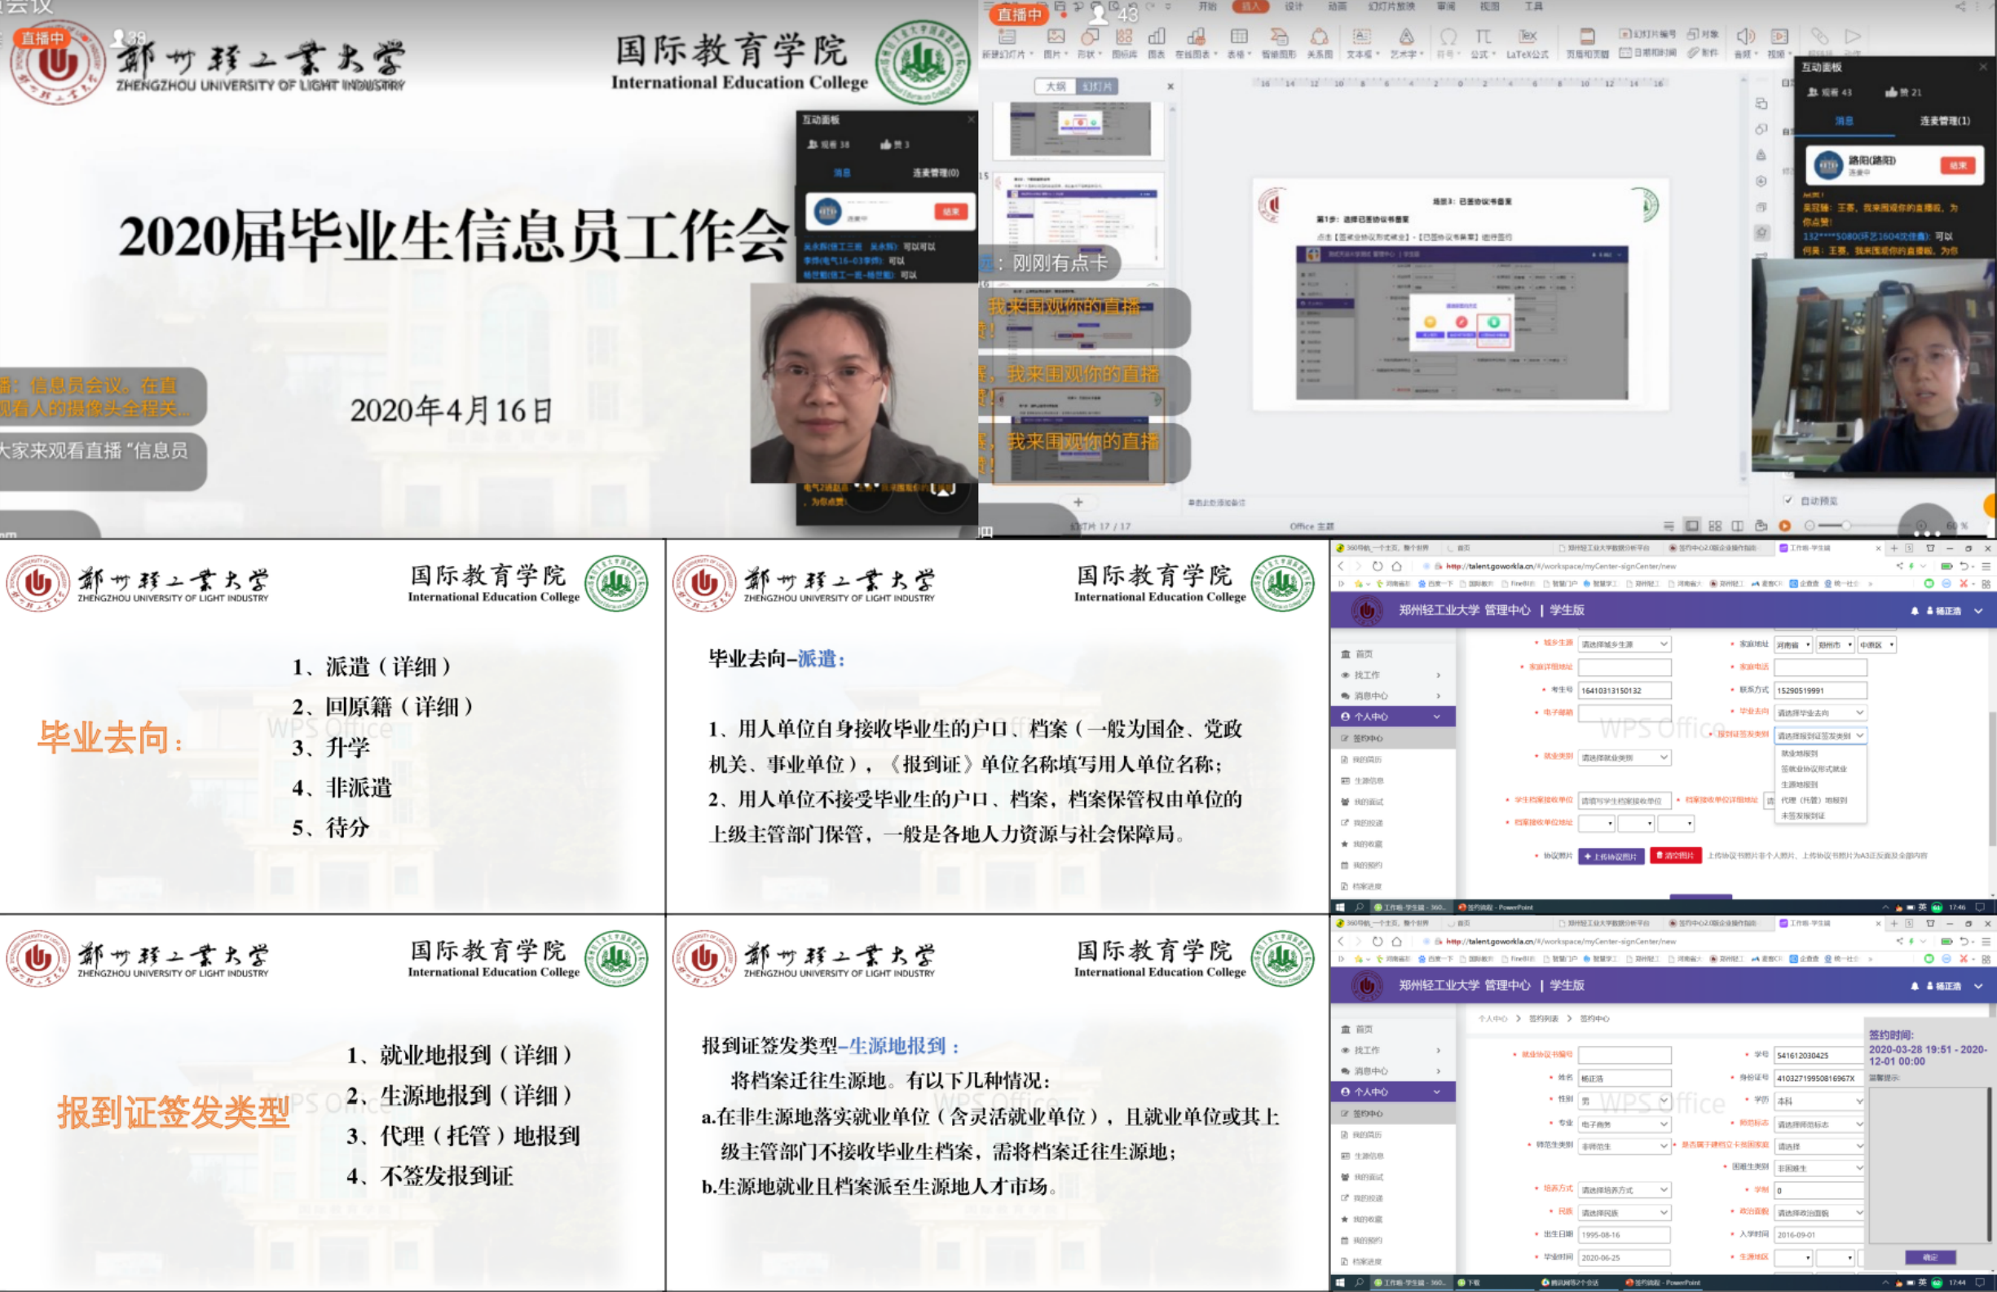Open the 动画 ribbon tab
Viewport: 1997px width, 1292px height.
1338,7
